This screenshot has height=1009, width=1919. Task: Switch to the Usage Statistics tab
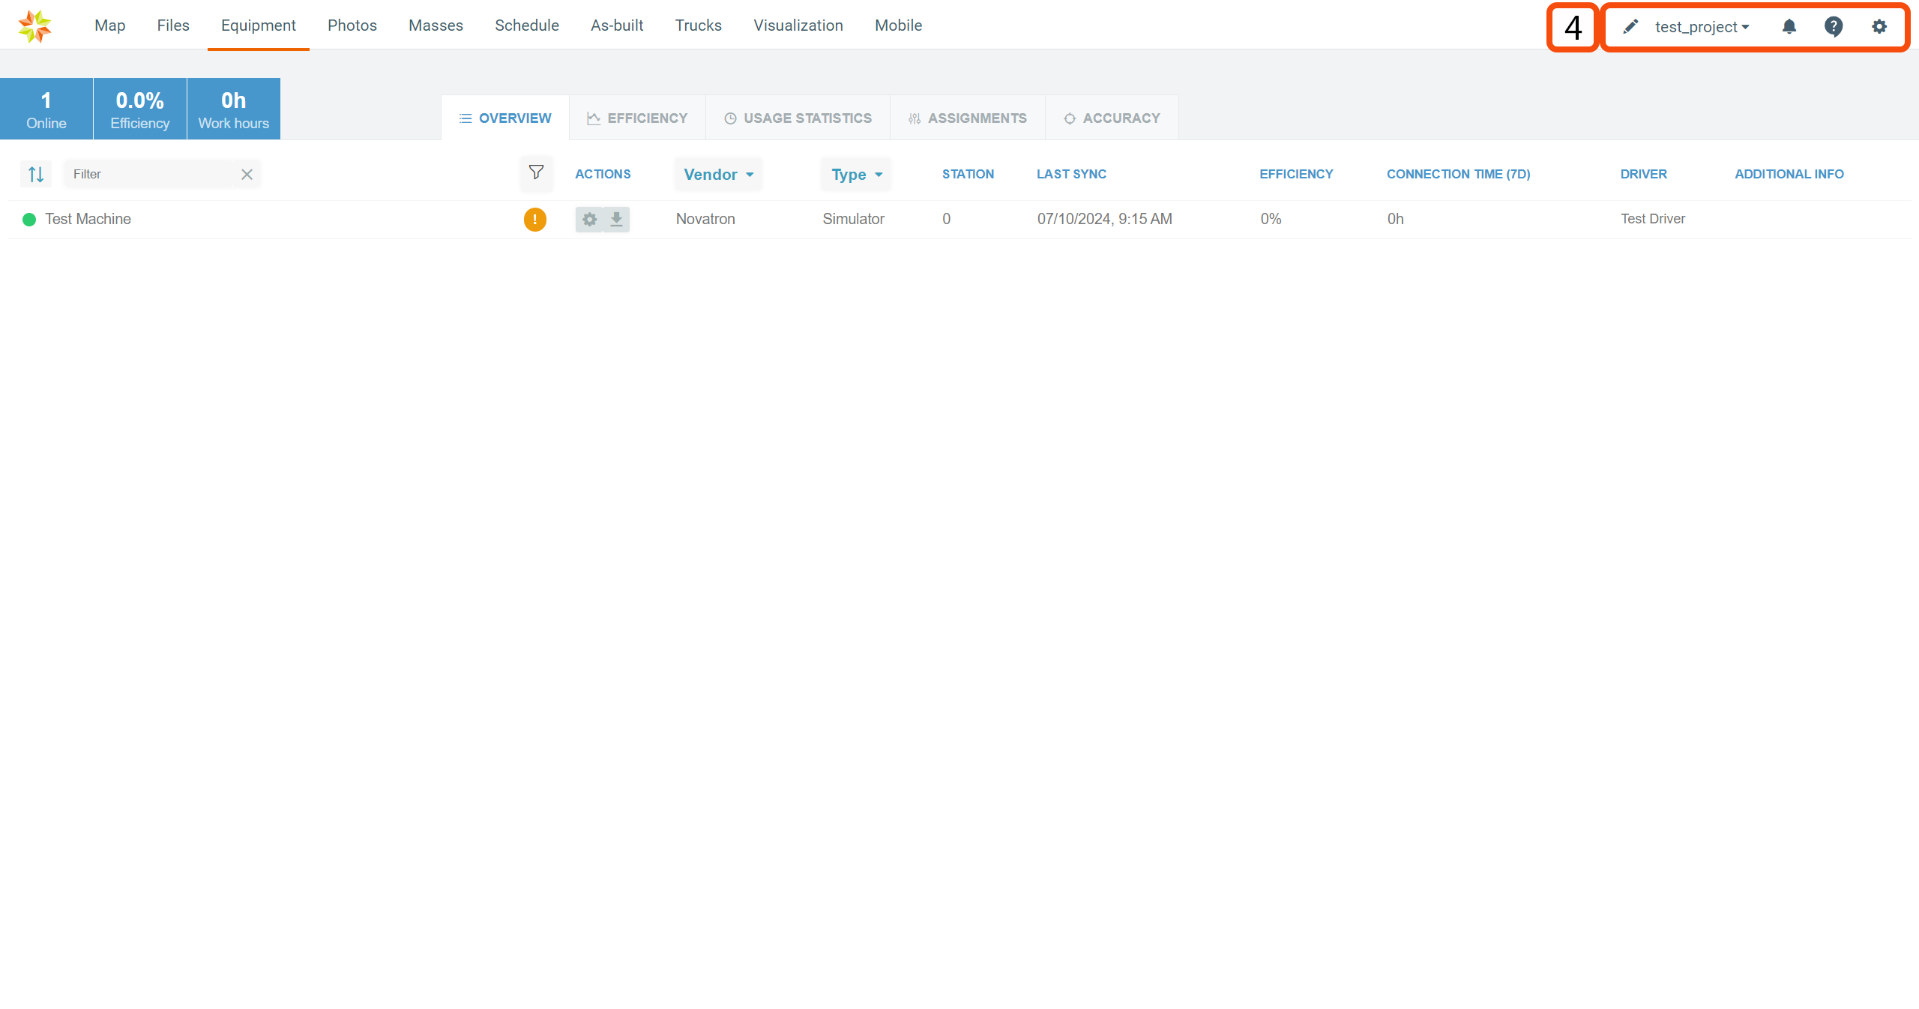798,118
